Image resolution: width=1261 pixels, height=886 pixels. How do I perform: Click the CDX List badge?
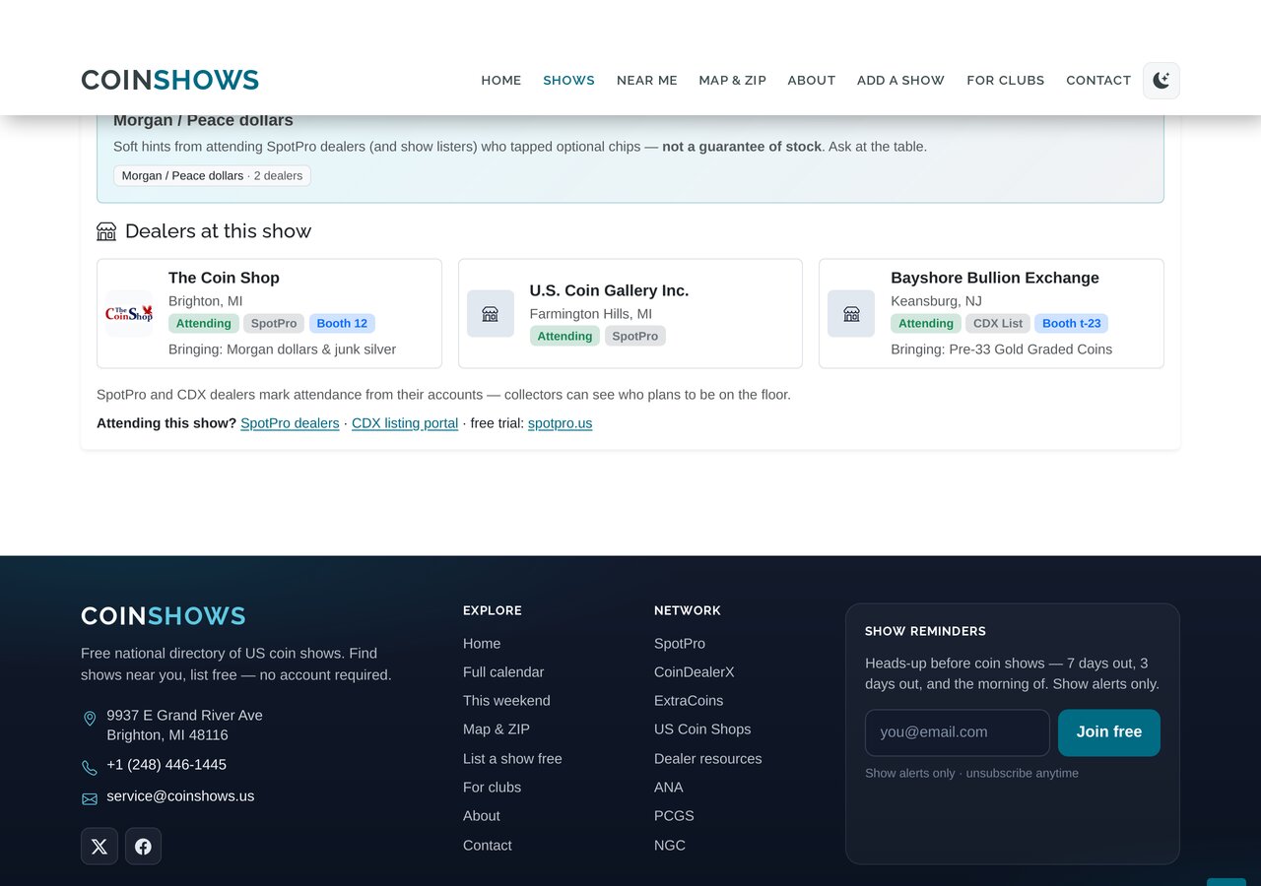pyautogui.click(x=998, y=323)
